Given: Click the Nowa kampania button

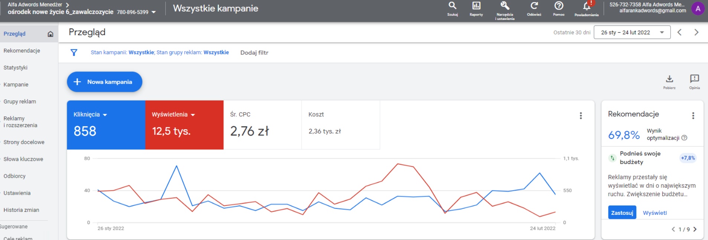Looking at the screenshot, I should (104, 82).
